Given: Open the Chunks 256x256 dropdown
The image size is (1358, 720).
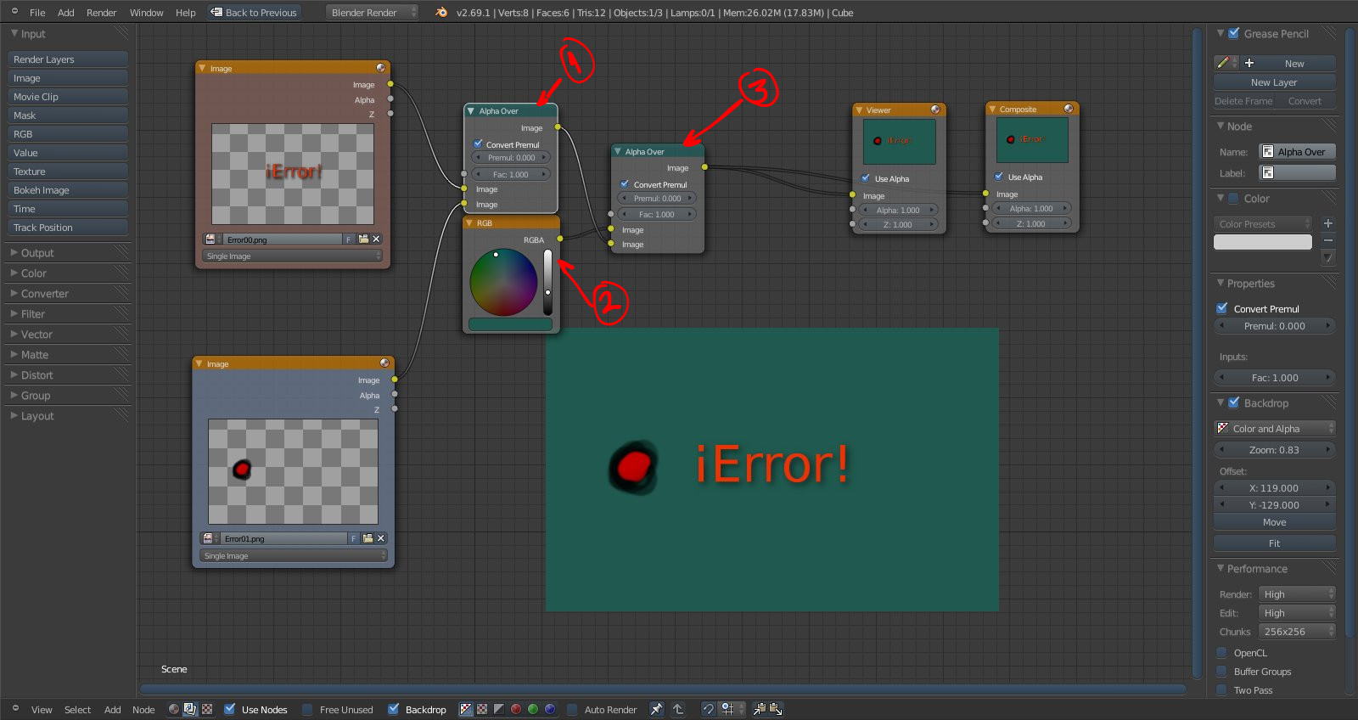Looking at the screenshot, I should pyautogui.click(x=1296, y=632).
